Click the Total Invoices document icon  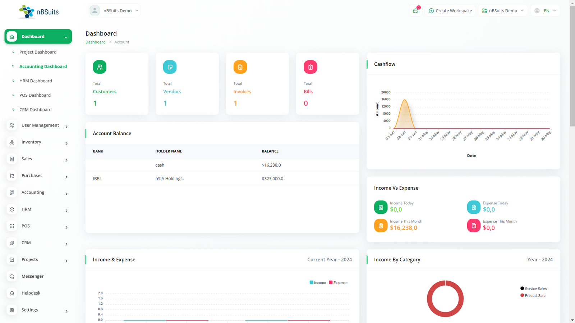(240, 67)
